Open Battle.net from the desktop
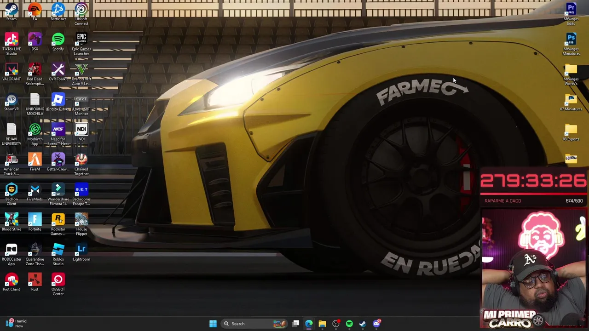 [58, 11]
